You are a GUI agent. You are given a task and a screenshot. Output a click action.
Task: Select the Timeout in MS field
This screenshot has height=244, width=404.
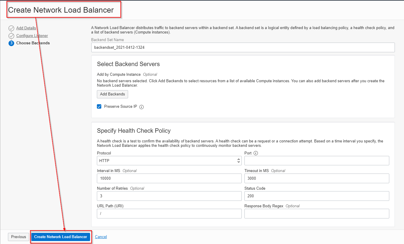click(x=317, y=178)
